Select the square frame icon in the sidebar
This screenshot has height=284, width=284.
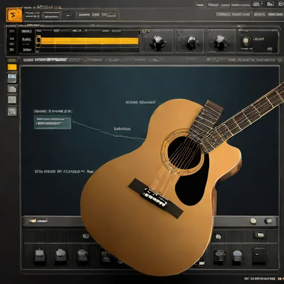pos(12,100)
